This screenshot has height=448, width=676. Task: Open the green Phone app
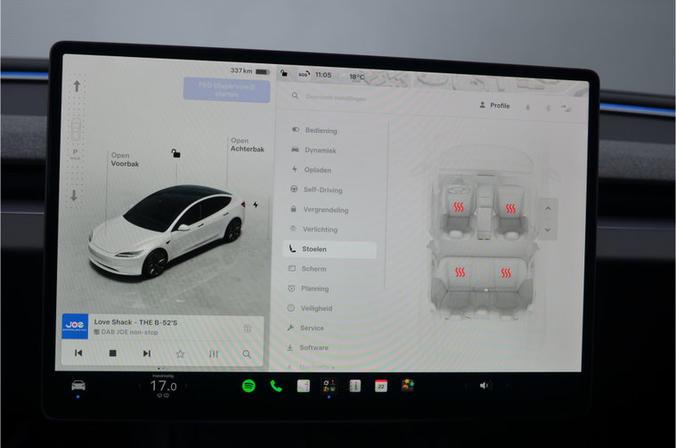276,386
